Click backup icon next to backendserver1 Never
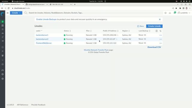This screenshot has height=108, width=192. [x=145, y=35]
